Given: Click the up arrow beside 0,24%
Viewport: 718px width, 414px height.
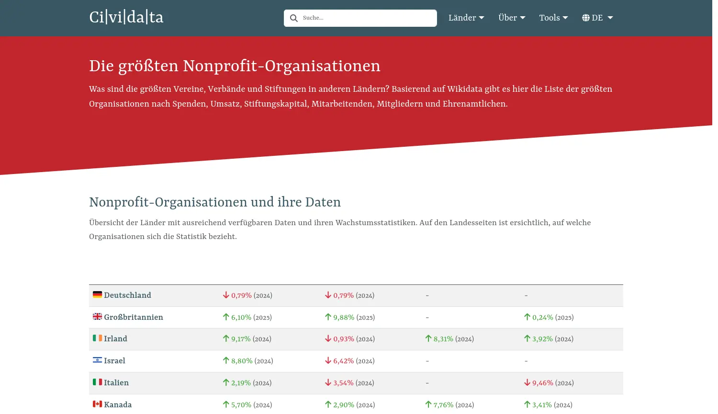Looking at the screenshot, I should (x=527, y=317).
